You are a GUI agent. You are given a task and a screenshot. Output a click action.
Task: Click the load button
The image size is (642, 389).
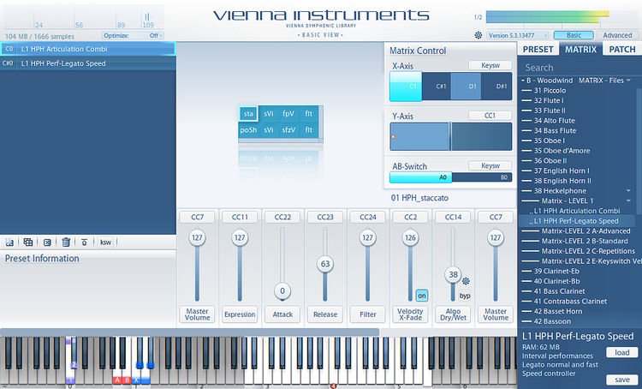[621, 352]
